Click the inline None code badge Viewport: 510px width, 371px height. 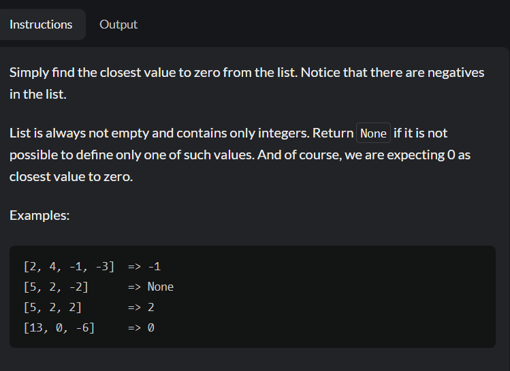pos(373,133)
